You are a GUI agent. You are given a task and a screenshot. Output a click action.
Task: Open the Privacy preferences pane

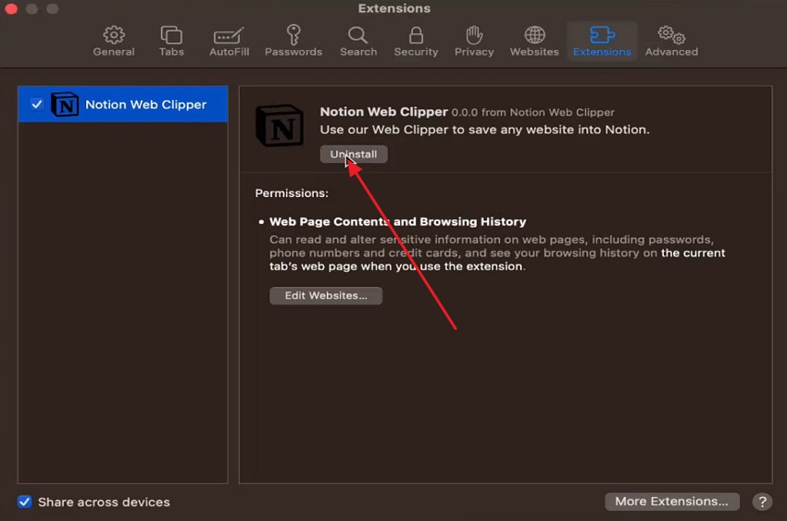474,41
